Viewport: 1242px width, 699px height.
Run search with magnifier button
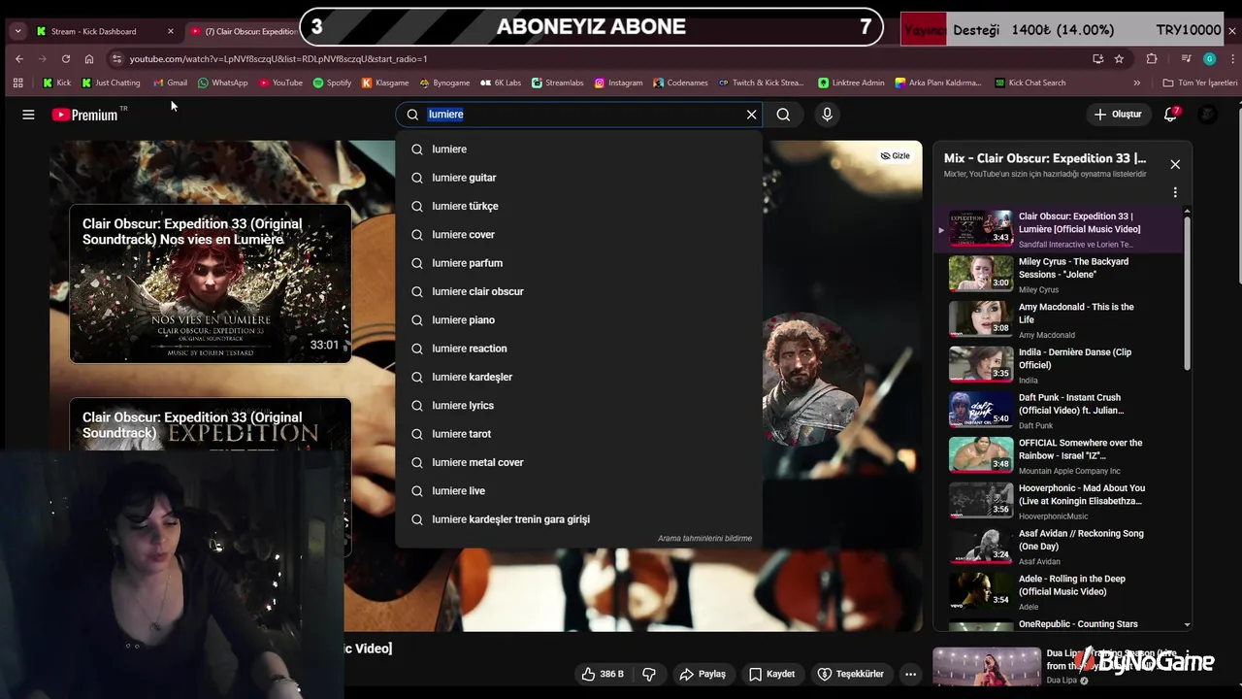pyautogui.click(x=783, y=115)
